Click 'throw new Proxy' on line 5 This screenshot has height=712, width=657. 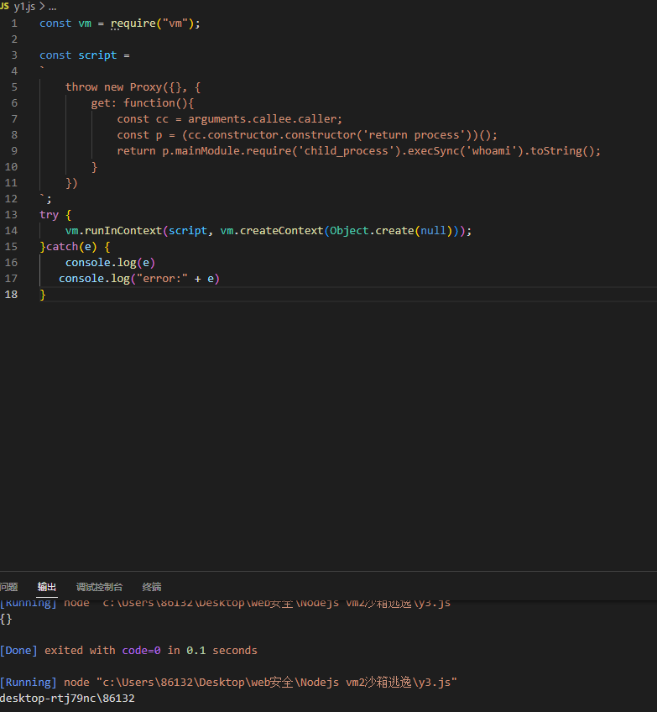pyautogui.click(x=113, y=86)
